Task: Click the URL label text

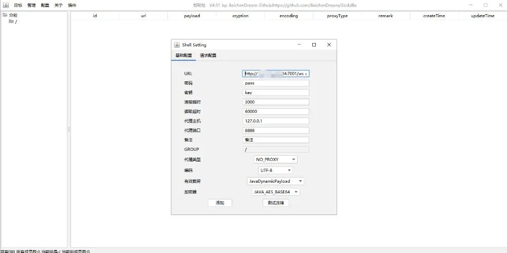Action: coord(188,73)
